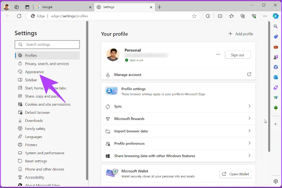Expand Share browsing data with Windows features
Image resolution: width=282 pixels, height=188 pixels.
(178, 156)
